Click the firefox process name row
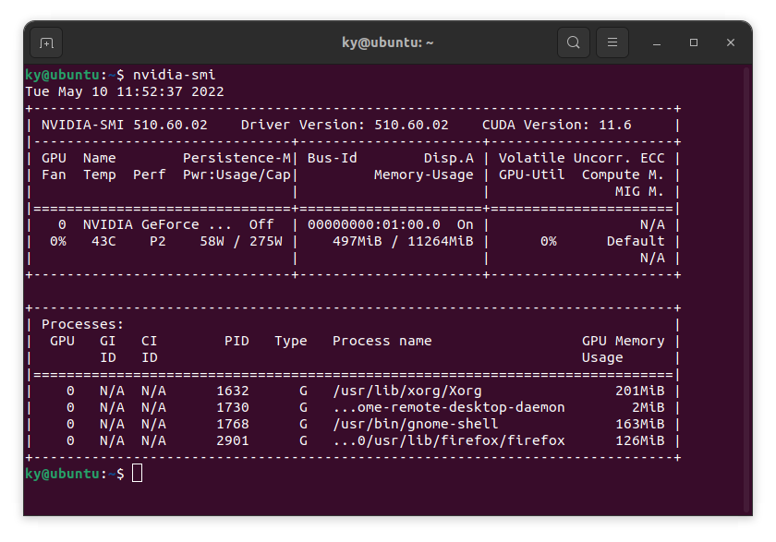The image size is (776, 542). [x=447, y=440]
